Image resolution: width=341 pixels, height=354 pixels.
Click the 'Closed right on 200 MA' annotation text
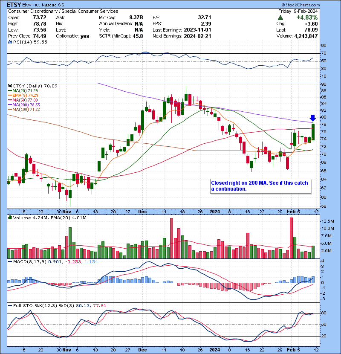pos(260,186)
